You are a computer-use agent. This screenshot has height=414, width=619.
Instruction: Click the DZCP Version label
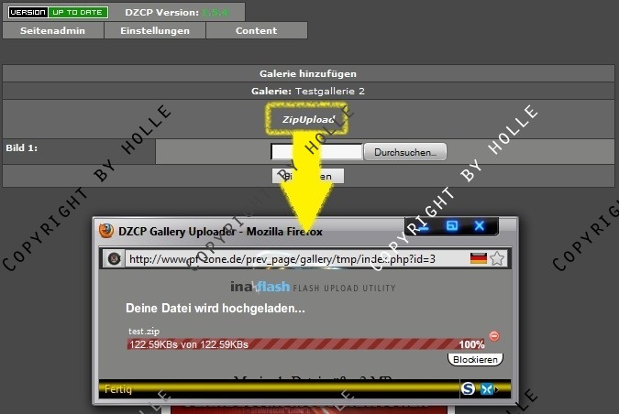pos(161,12)
